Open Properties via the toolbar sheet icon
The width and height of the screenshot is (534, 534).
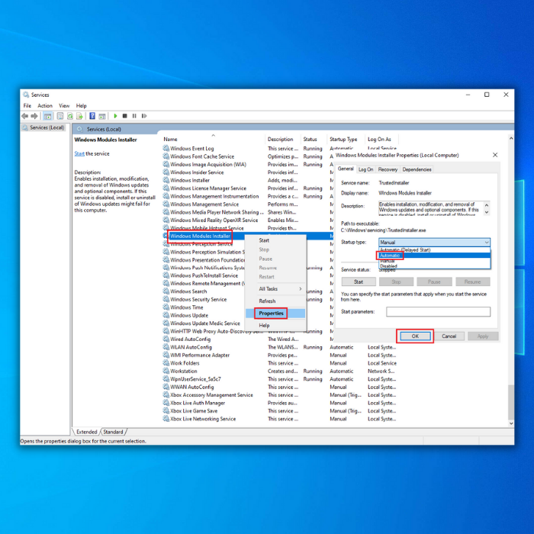(60, 116)
